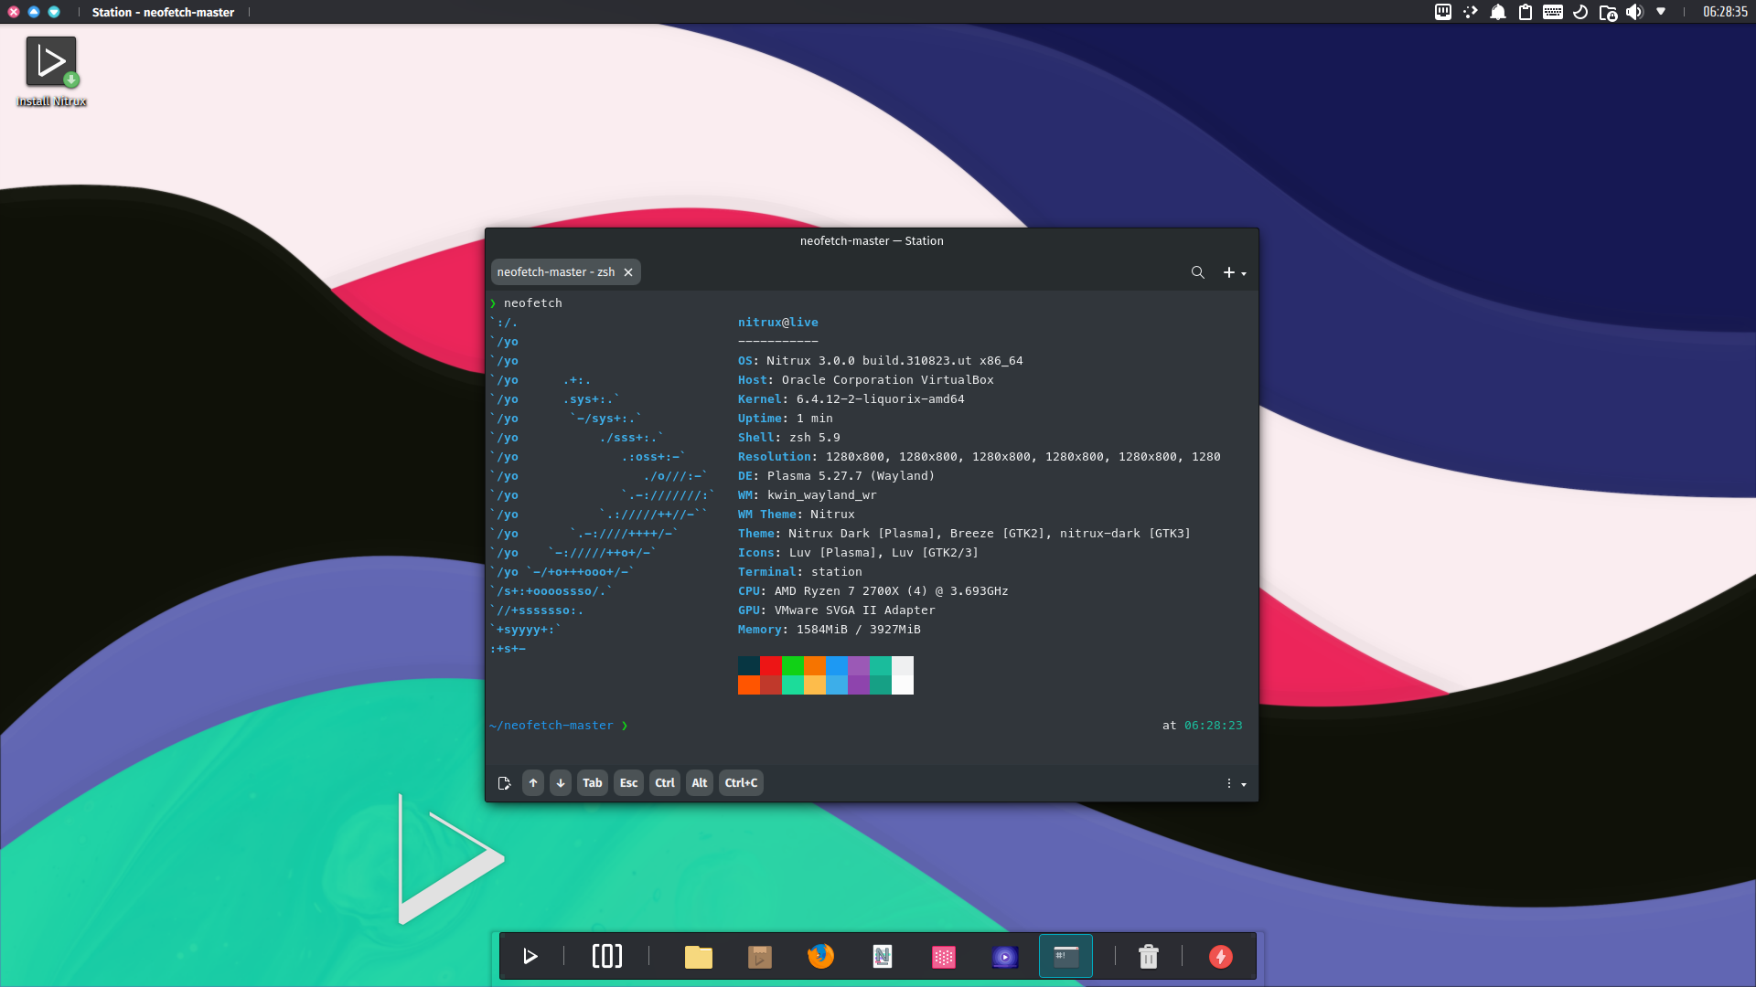Launch Firefox from the dock
This screenshot has width=1756, height=987.
pyautogui.click(x=820, y=956)
